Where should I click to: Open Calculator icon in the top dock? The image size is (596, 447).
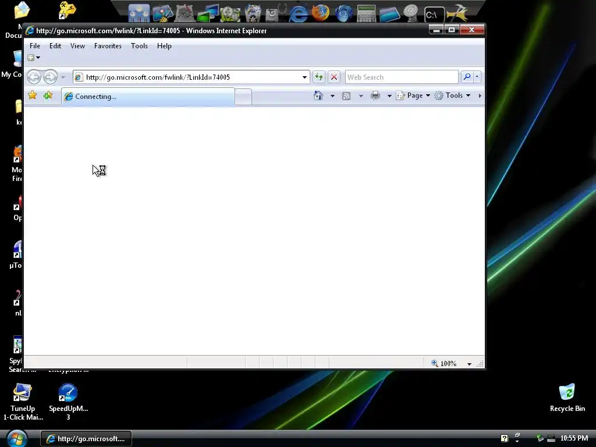[x=367, y=14]
